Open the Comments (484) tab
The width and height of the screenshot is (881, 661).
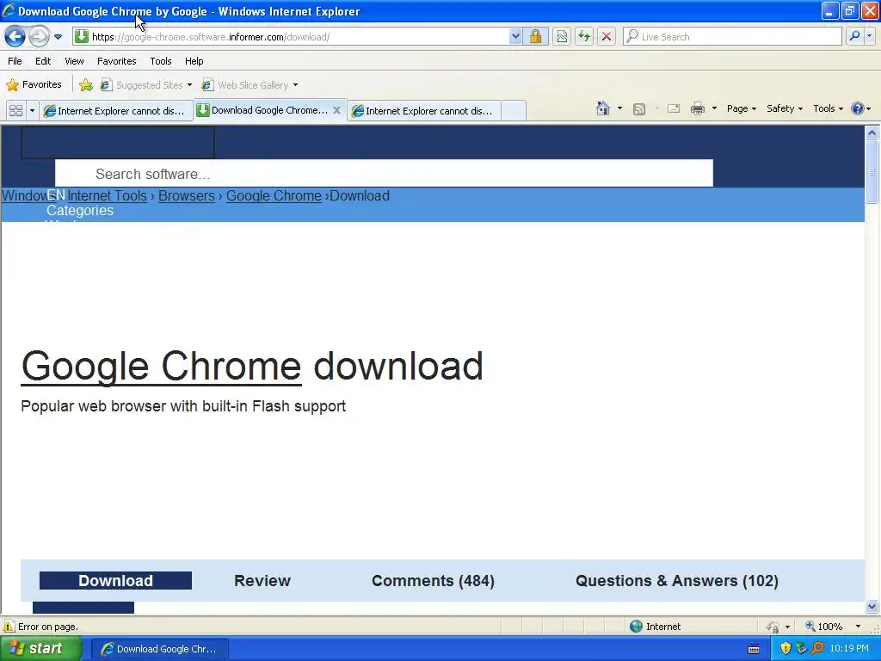(x=434, y=581)
